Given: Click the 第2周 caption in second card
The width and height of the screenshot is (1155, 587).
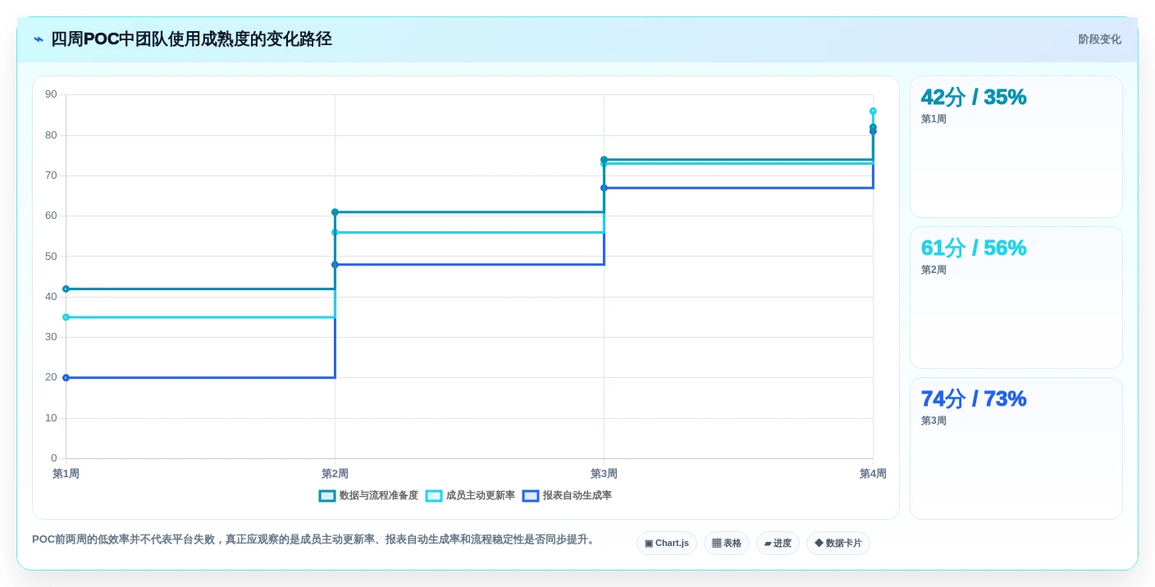Looking at the screenshot, I should pos(934,270).
